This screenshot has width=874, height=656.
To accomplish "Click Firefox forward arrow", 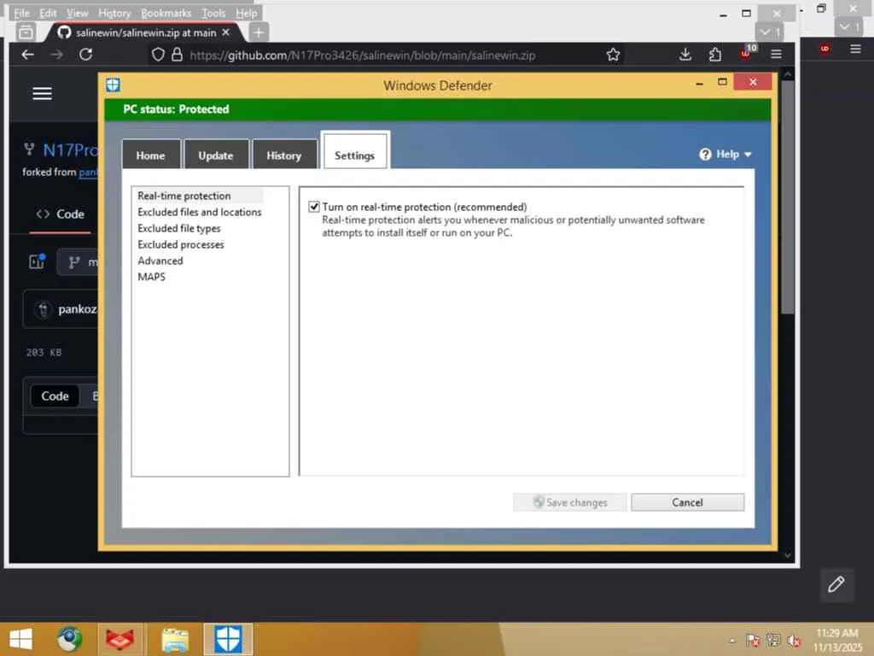I will click(56, 54).
